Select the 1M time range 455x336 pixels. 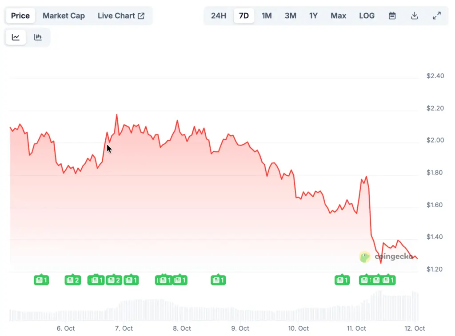(x=267, y=16)
